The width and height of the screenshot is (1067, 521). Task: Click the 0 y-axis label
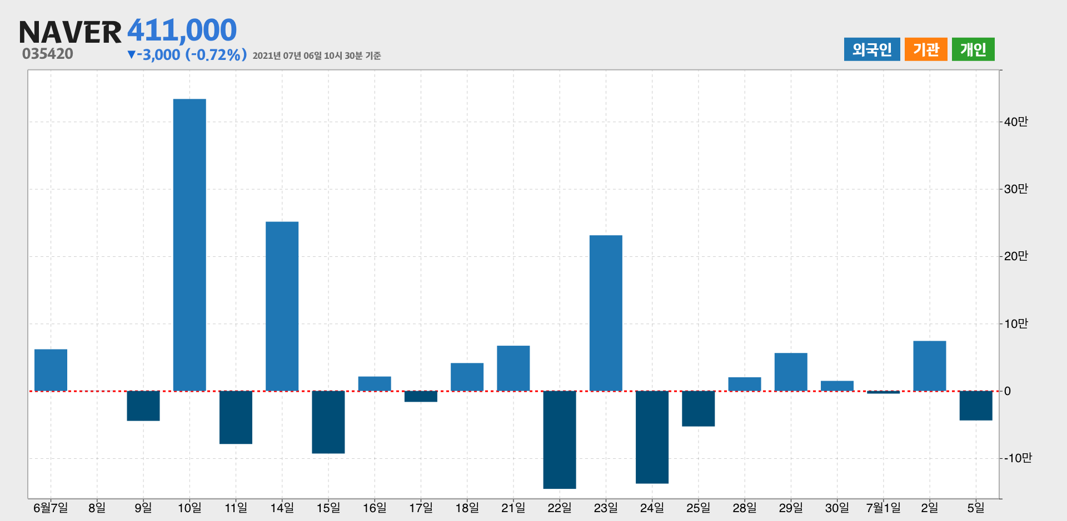pos(1008,391)
